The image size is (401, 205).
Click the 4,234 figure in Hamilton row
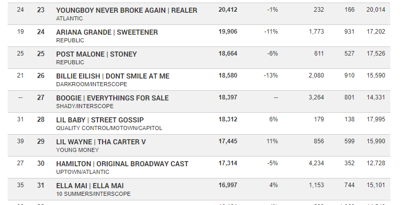pos(316,163)
